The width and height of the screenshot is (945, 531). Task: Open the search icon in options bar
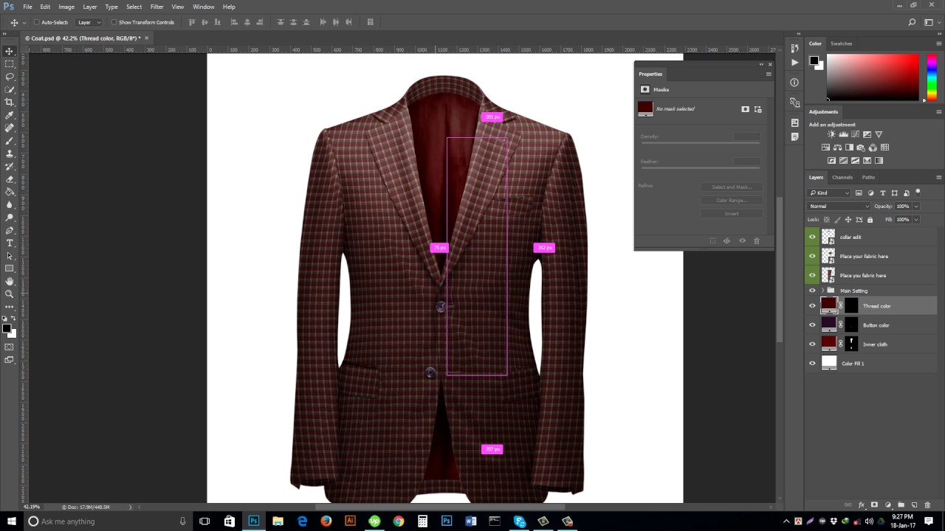913,23
